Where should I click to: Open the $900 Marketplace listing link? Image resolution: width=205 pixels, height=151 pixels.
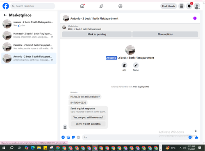point(84,29)
